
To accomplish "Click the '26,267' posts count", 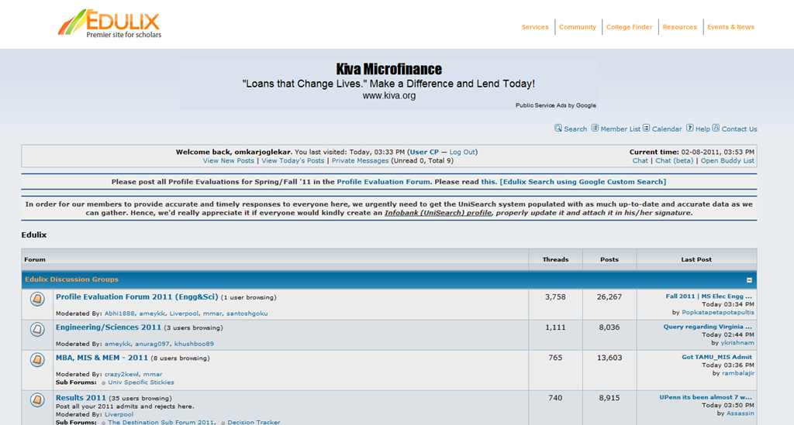I will pos(609,297).
